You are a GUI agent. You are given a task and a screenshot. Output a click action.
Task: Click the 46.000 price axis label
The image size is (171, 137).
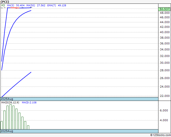165,17
